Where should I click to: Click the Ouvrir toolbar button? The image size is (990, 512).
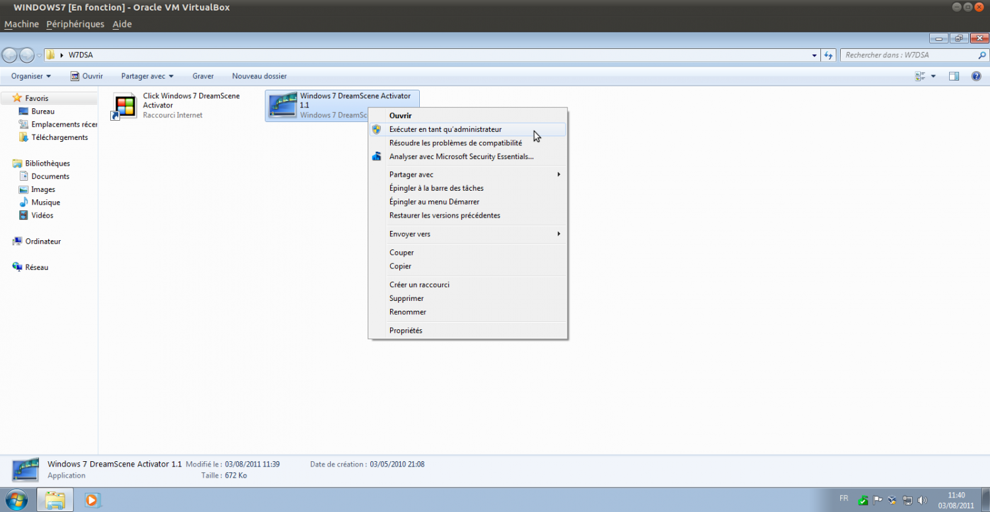(86, 76)
